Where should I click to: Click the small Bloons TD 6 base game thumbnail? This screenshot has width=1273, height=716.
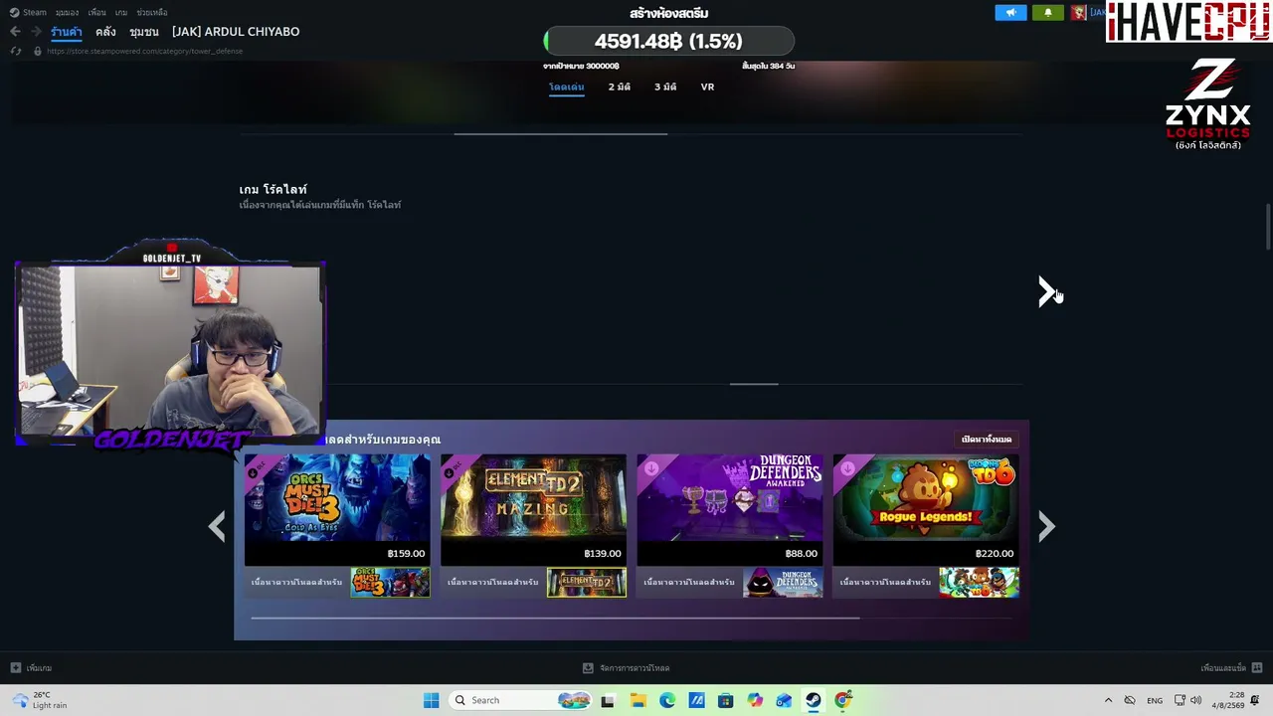(x=979, y=582)
